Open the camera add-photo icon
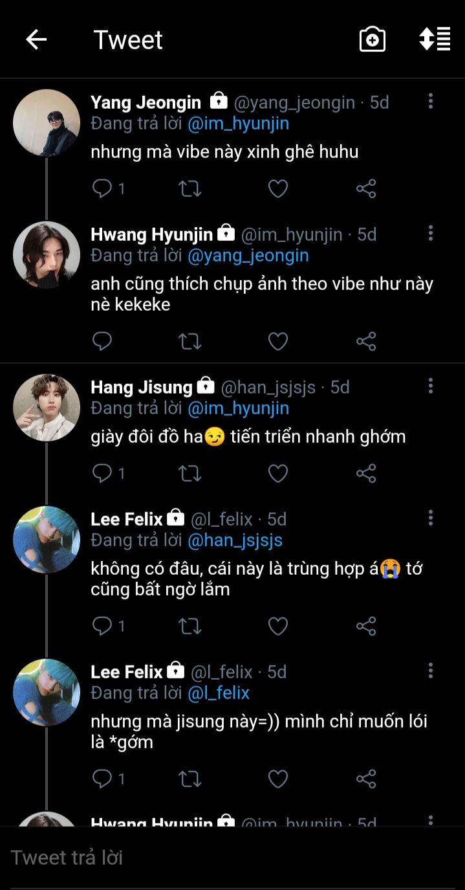465x890 pixels. click(373, 40)
